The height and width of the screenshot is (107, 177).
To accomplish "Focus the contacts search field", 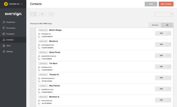I will (162, 14).
